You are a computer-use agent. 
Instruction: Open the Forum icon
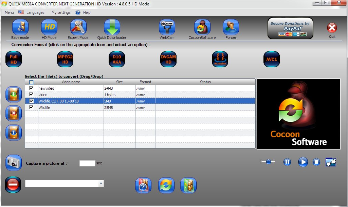[x=231, y=27]
